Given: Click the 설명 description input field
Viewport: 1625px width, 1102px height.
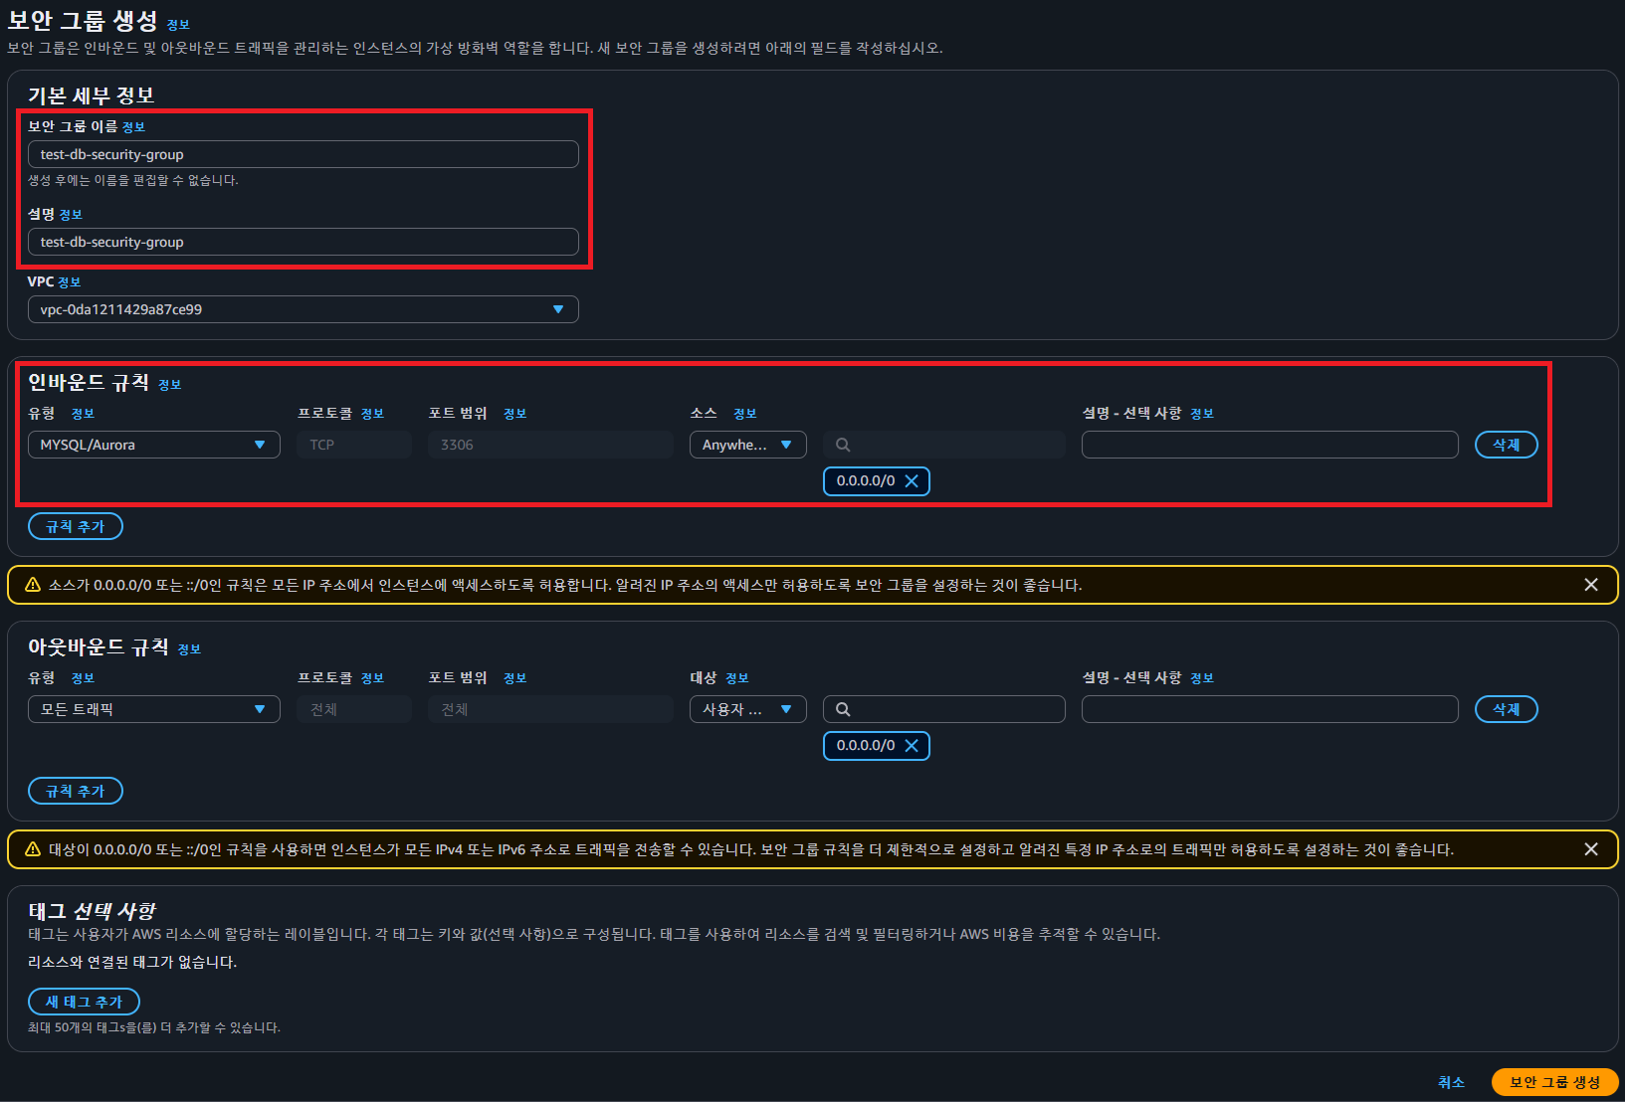Looking at the screenshot, I should pos(304,242).
